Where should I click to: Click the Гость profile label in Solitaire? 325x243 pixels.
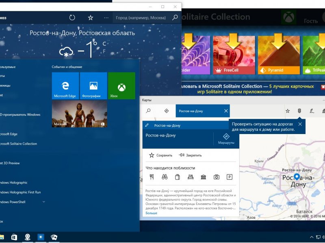coord(311,21)
